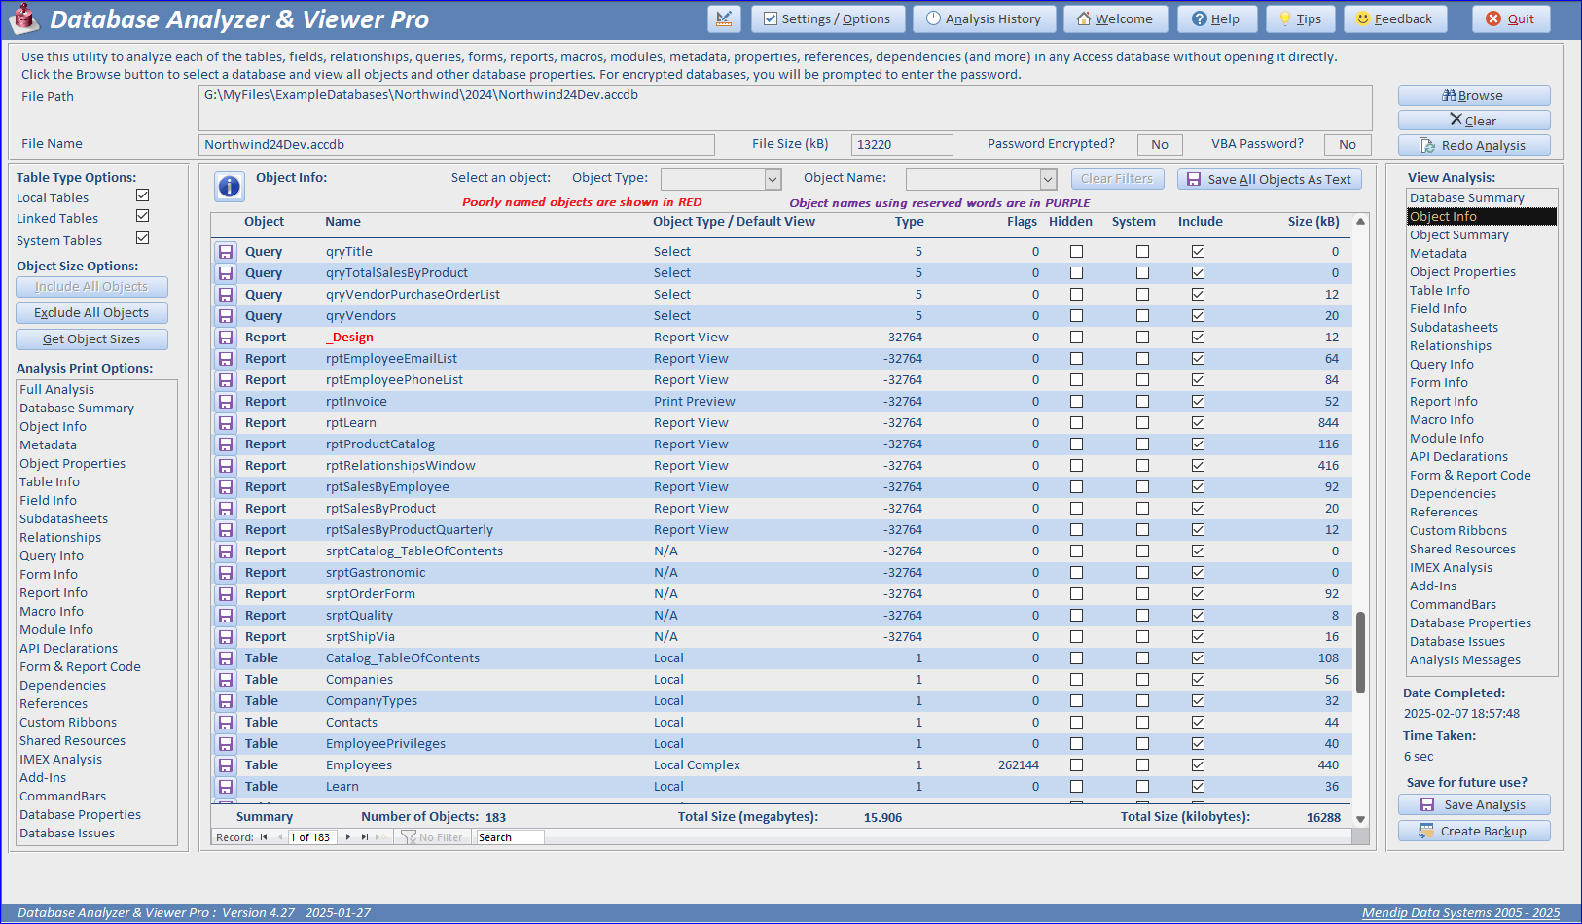Click the save icon on the Catalog_TableOfContents table row
The image size is (1582, 924).
(x=226, y=658)
